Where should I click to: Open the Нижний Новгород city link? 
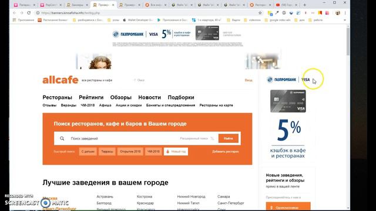click(x=191, y=196)
